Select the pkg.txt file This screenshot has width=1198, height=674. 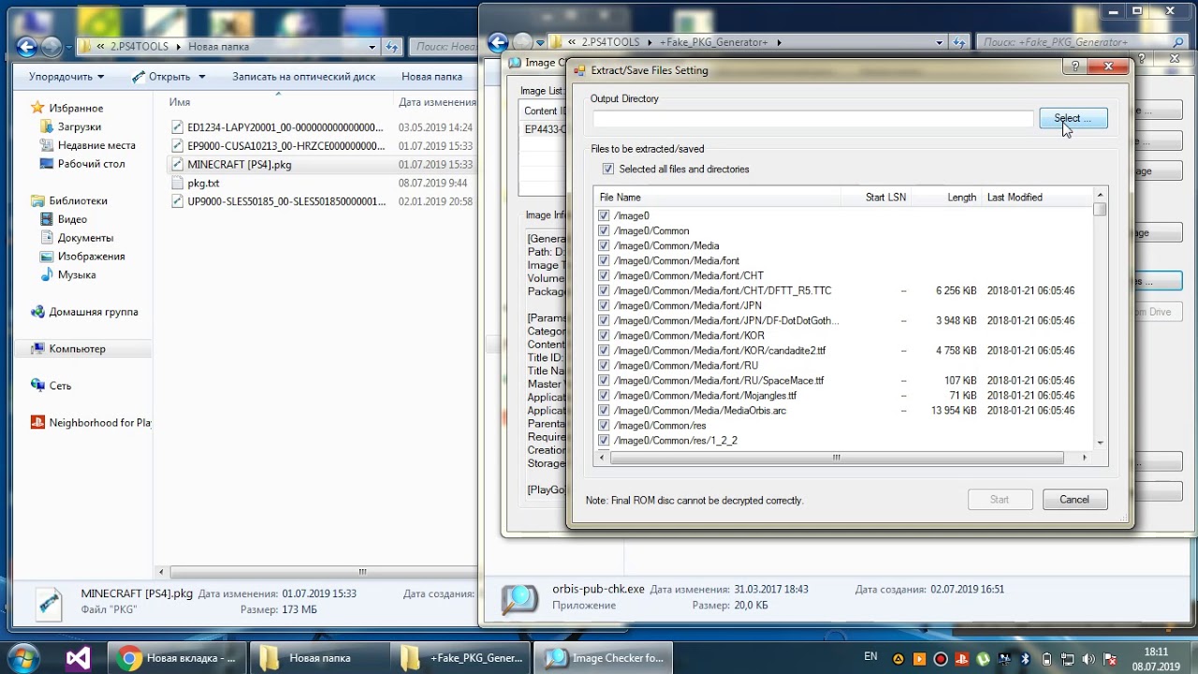(x=203, y=183)
